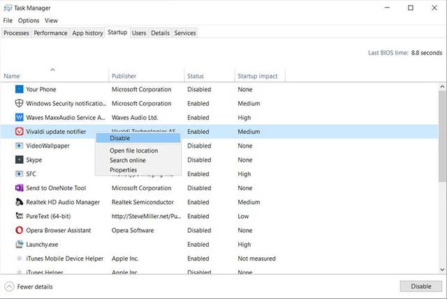The width and height of the screenshot is (447, 299).
Task: Click the Task Manager title bar icon
Action: pyautogui.click(x=8, y=8)
